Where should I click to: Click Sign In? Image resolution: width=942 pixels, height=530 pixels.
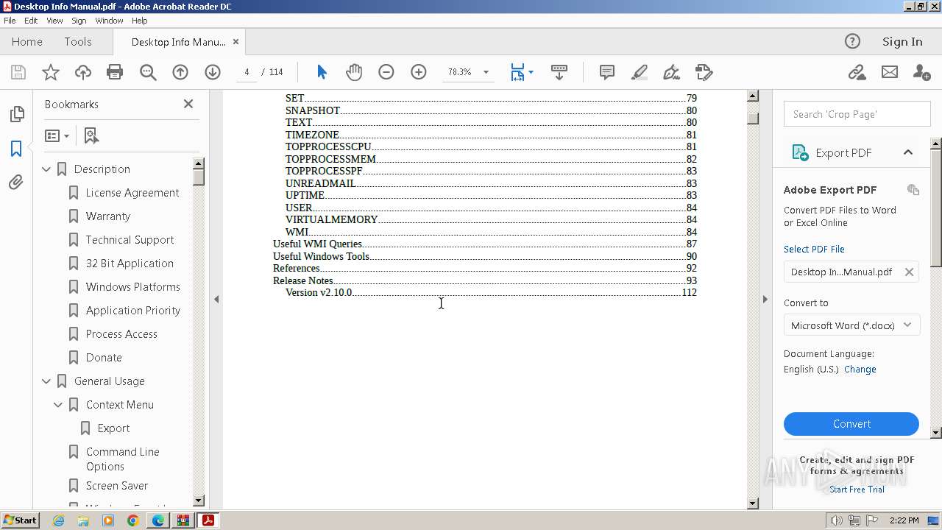coord(902,41)
